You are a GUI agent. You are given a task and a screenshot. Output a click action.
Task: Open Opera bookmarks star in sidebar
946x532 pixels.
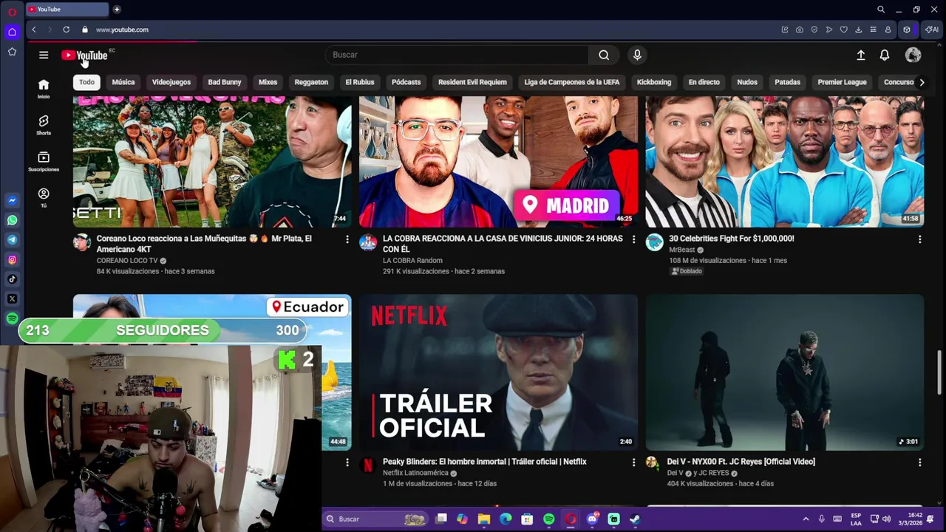pos(12,52)
